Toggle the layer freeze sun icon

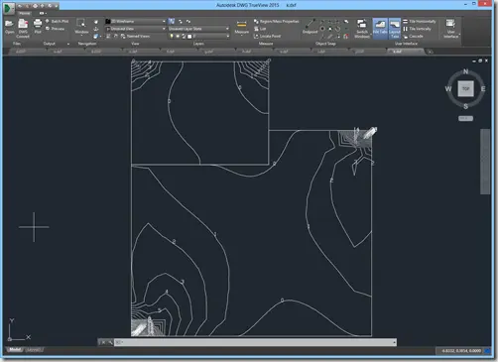(x=178, y=36)
